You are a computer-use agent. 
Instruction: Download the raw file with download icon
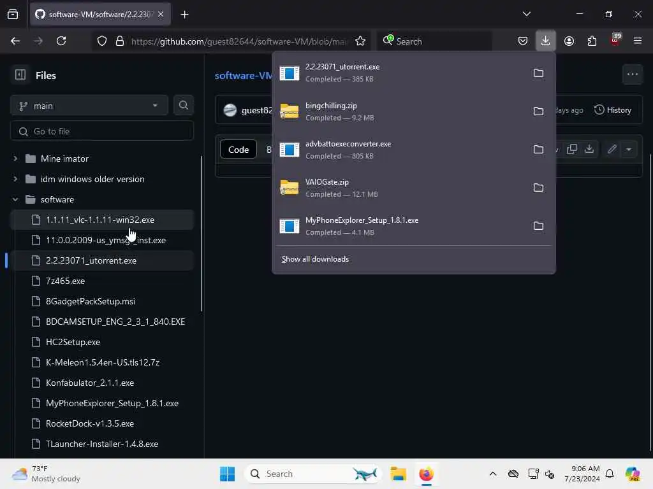coord(589,149)
